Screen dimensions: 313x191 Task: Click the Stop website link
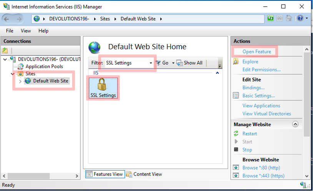[247, 149]
